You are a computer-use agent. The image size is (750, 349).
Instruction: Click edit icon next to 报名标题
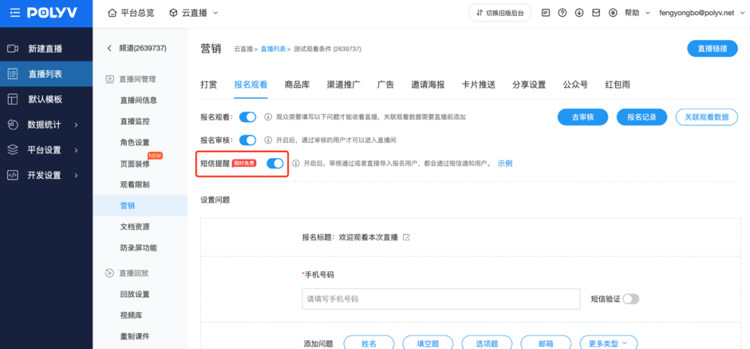tap(407, 237)
